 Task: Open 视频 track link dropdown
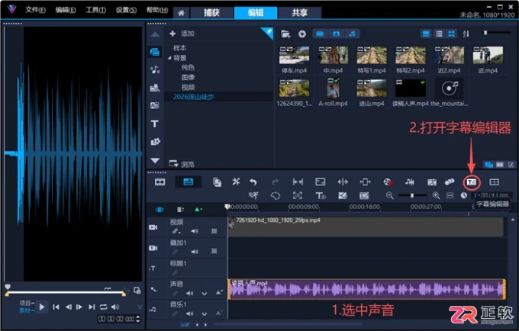[x=176, y=231]
